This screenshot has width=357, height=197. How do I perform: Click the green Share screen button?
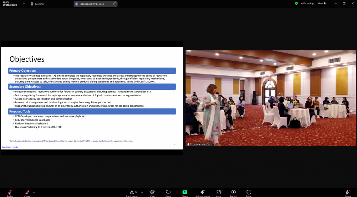(x=185, y=193)
